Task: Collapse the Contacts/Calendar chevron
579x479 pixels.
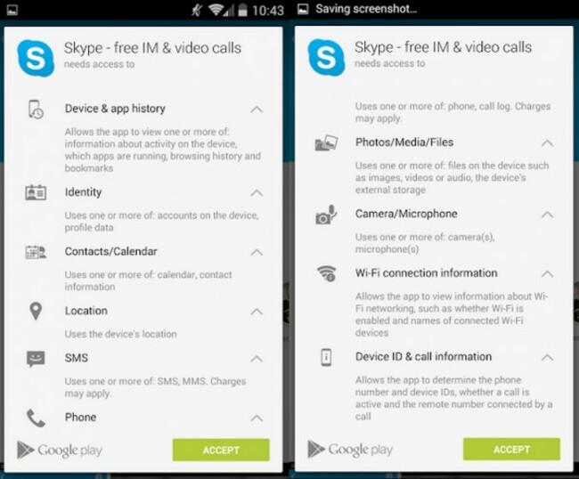Action: (257, 252)
